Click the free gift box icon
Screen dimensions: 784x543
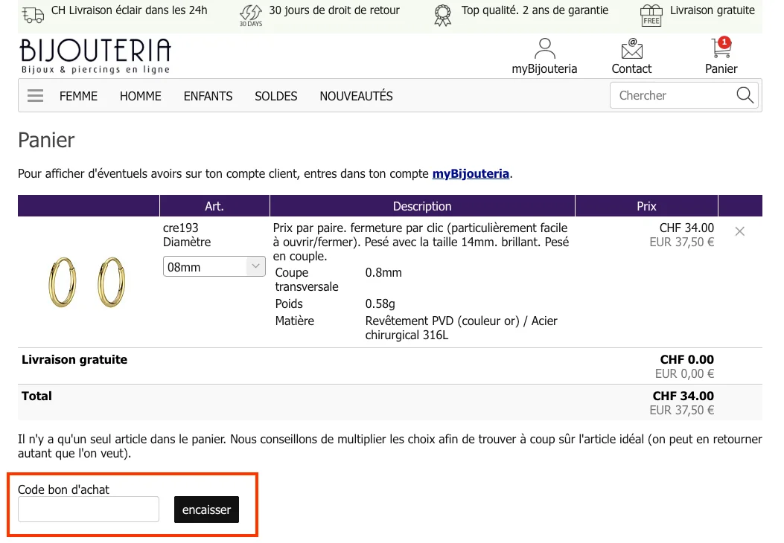[x=651, y=15]
